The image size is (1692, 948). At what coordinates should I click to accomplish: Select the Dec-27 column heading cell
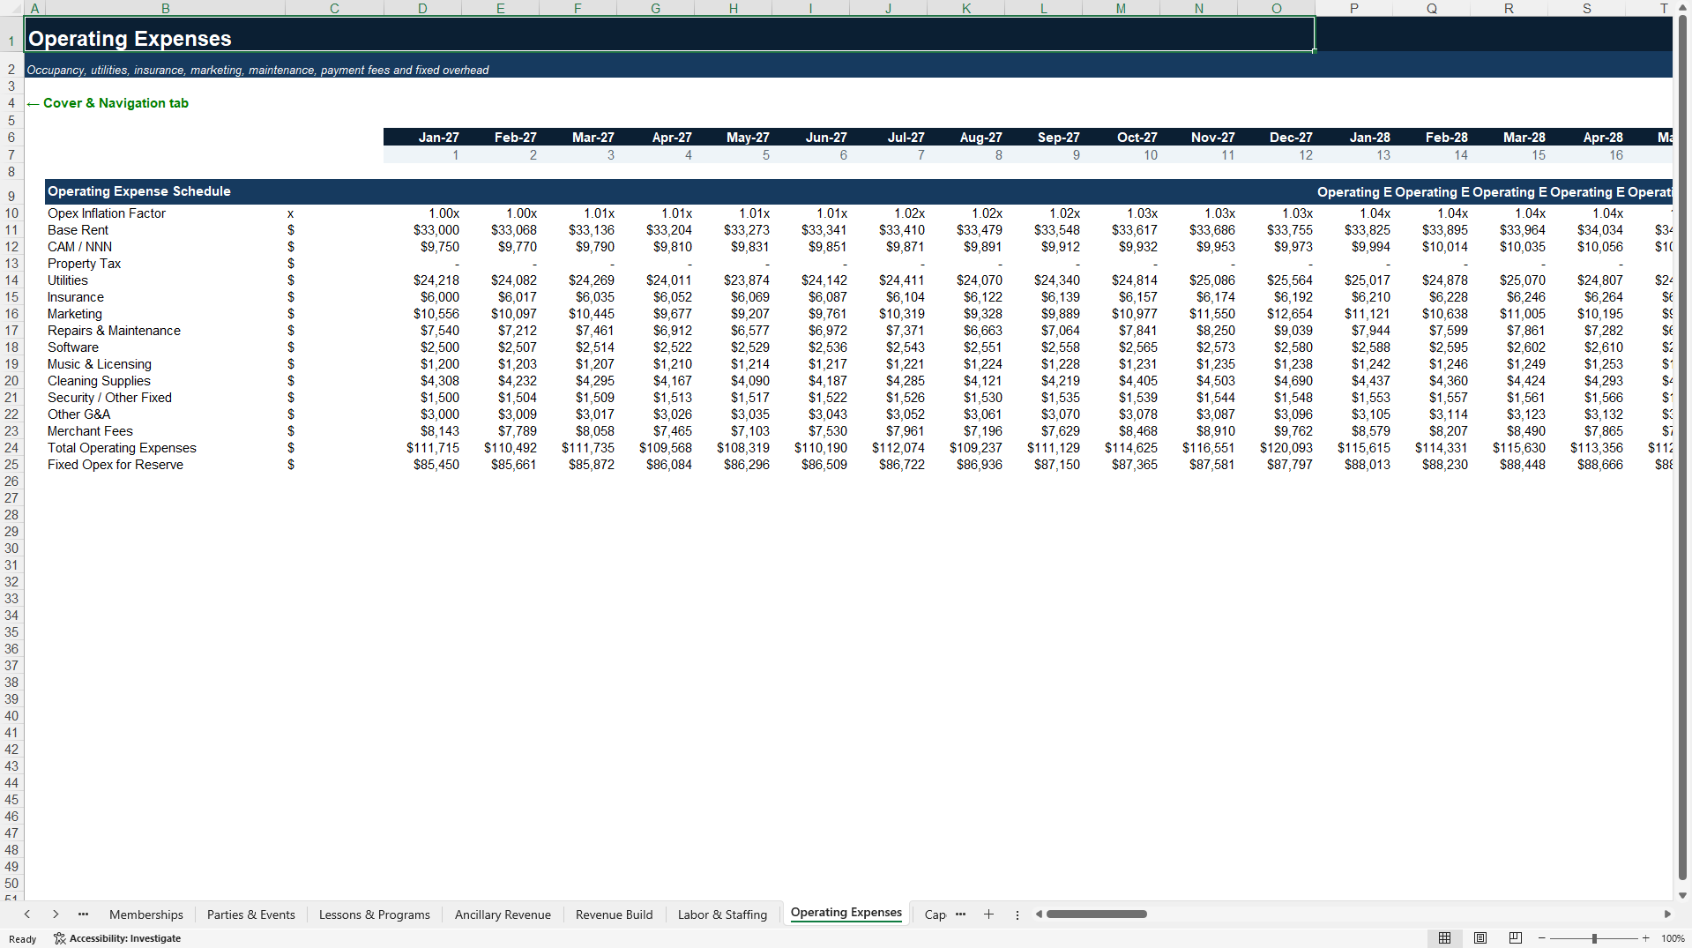[x=1276, y=138]
